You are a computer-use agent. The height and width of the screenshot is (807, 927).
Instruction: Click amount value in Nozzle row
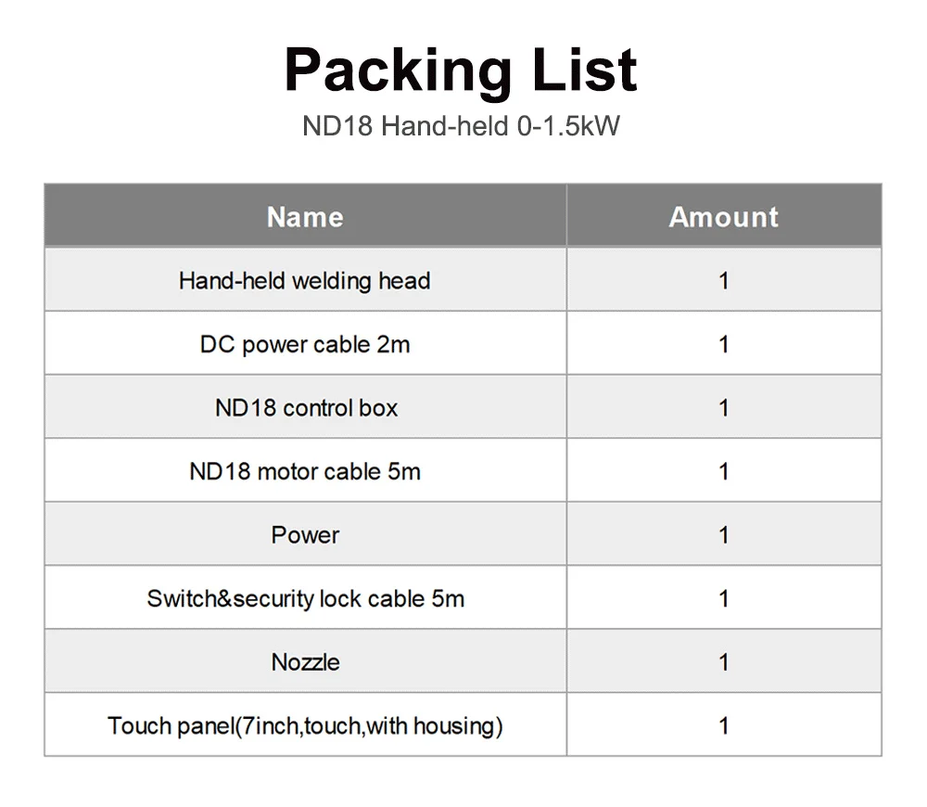723,662
